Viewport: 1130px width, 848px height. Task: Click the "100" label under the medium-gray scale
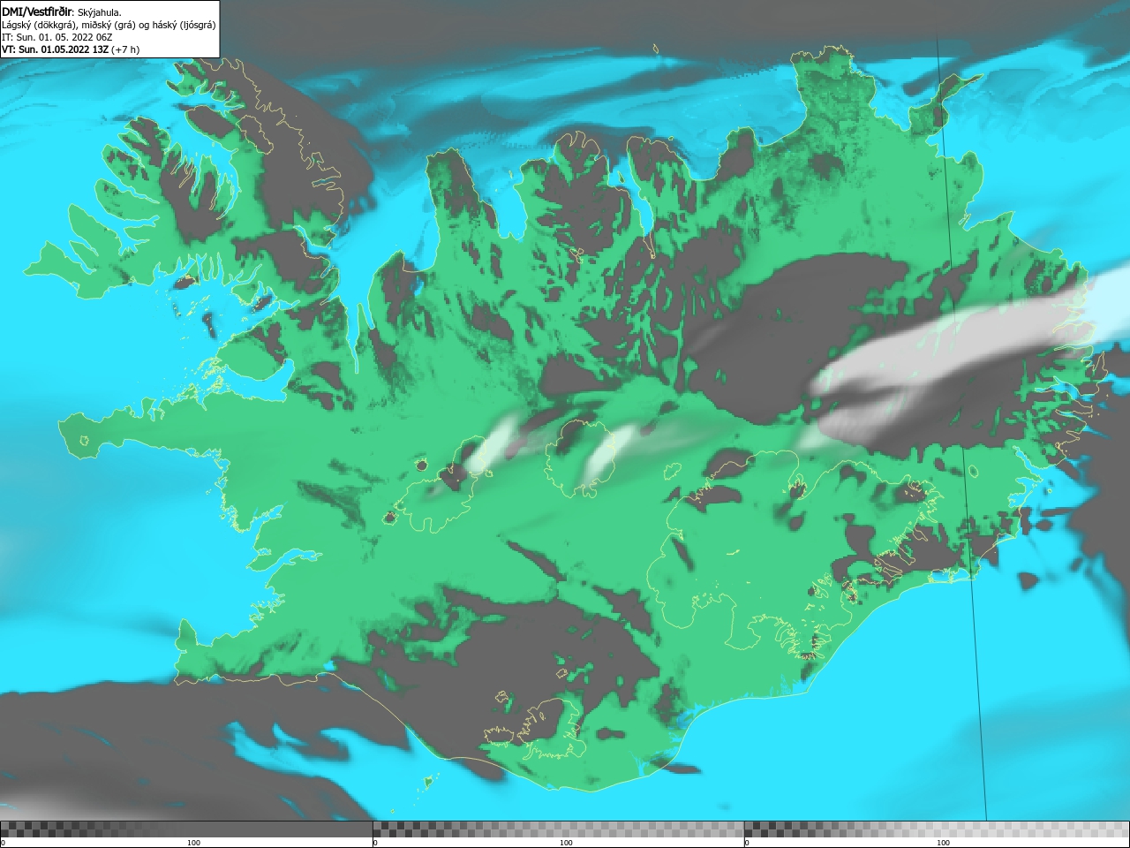(x=566, y=843)
